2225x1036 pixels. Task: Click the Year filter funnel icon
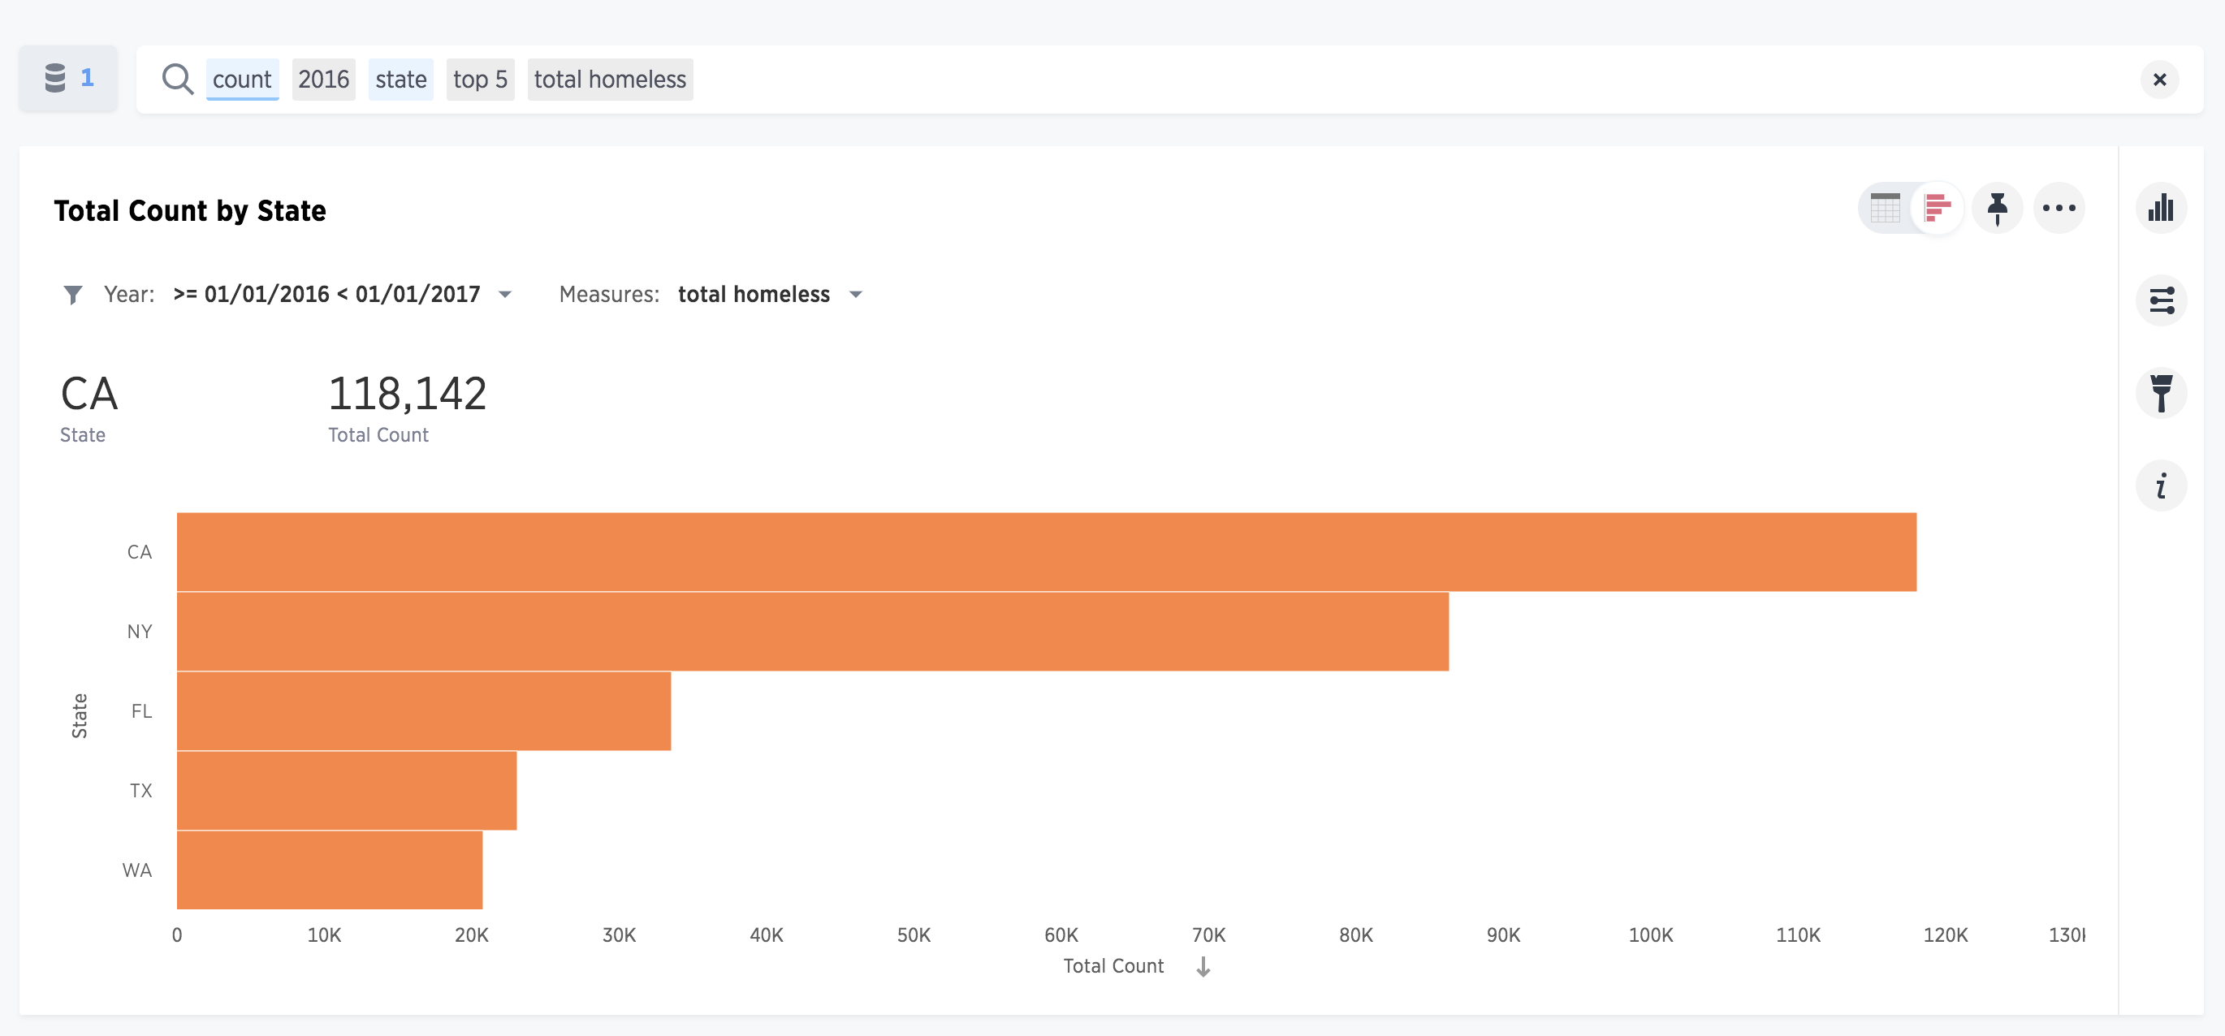[x=73, y=296]
